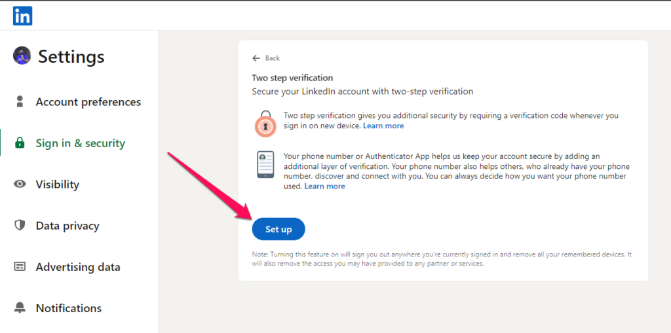This screenshot has height=333, width=671.
Task: Click the blue Set up button
Action: (278, 229)
